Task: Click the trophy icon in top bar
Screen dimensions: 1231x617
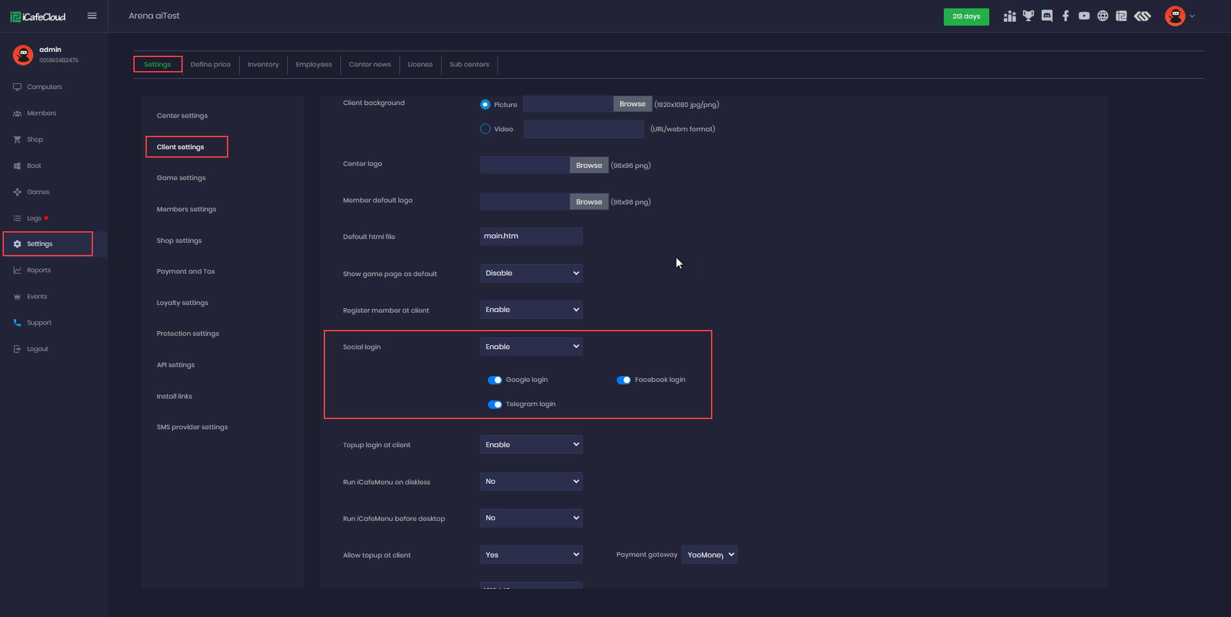Action: pyautogui.click(x=1028, y=16)
